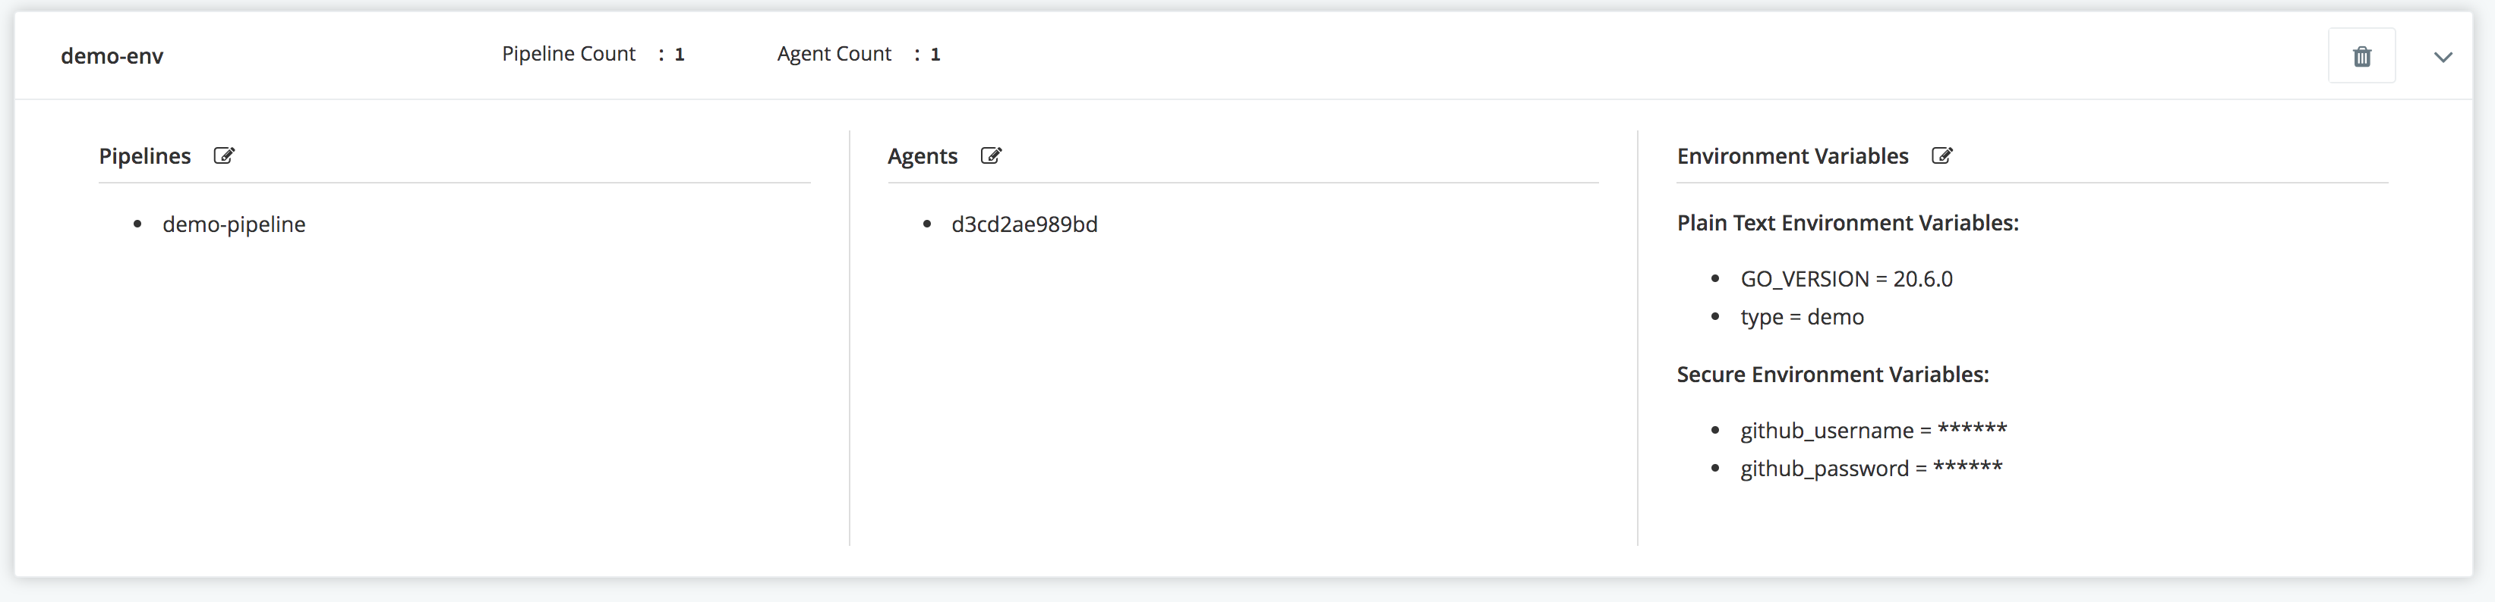Click the Agents section heading
2495x602 pixels.
(x=922, y=156)
